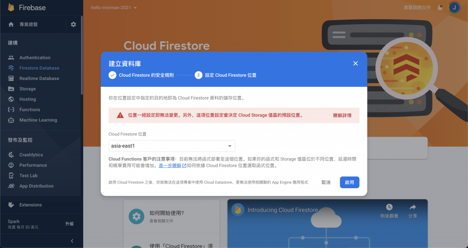The width and height of the screenshot is (468, 248).
Task: Click the 啟用 enable button
Action: coord(350,182)
